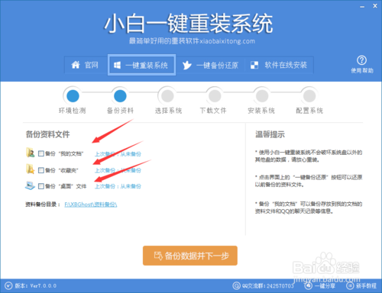This screenshot has height=293, width=382.
Task: Click the QQ交流群 icon
Action: click(x=236, y=286)
